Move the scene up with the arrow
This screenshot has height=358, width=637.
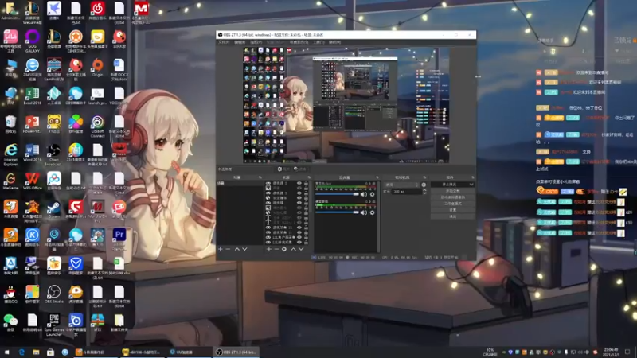236,249
